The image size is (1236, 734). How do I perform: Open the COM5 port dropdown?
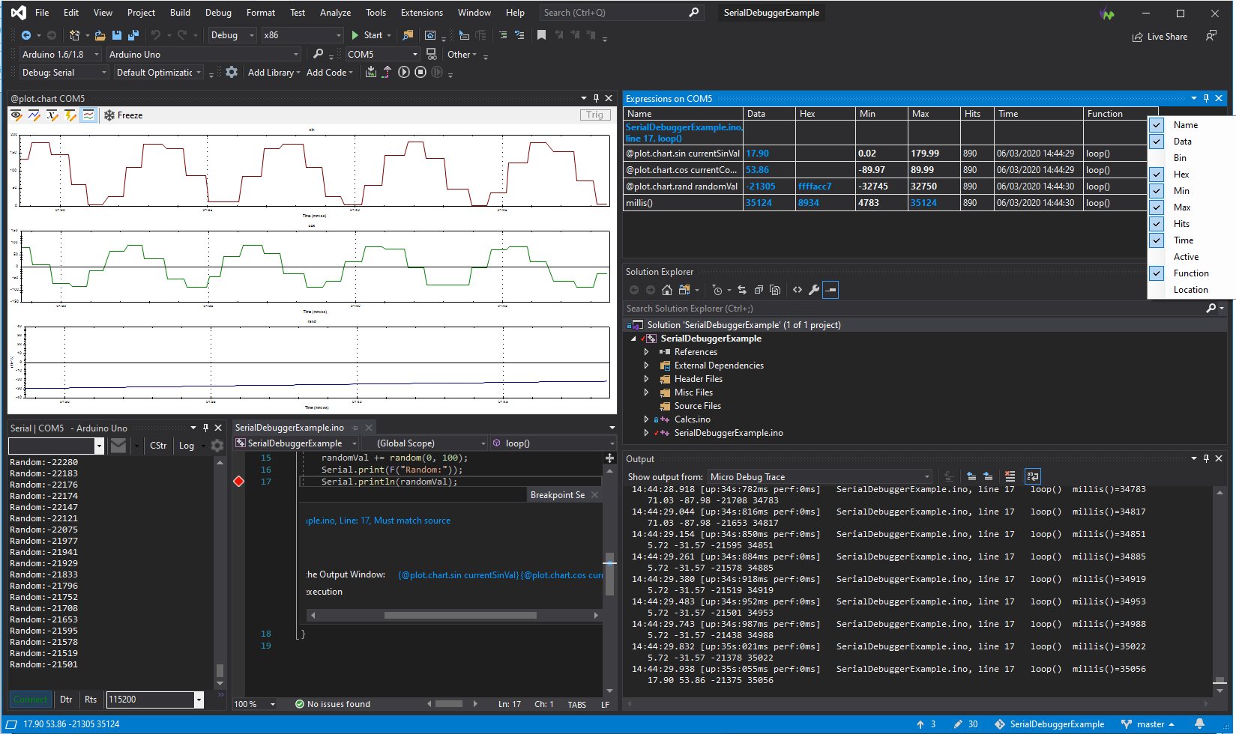382,54
